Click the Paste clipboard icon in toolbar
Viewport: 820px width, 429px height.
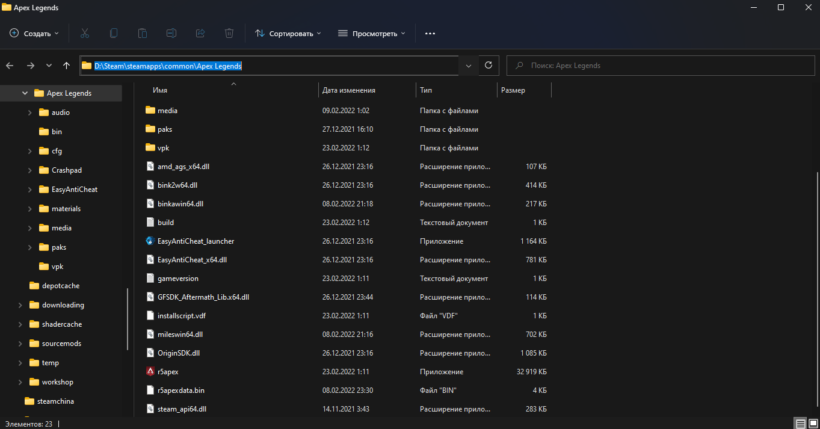143,34
